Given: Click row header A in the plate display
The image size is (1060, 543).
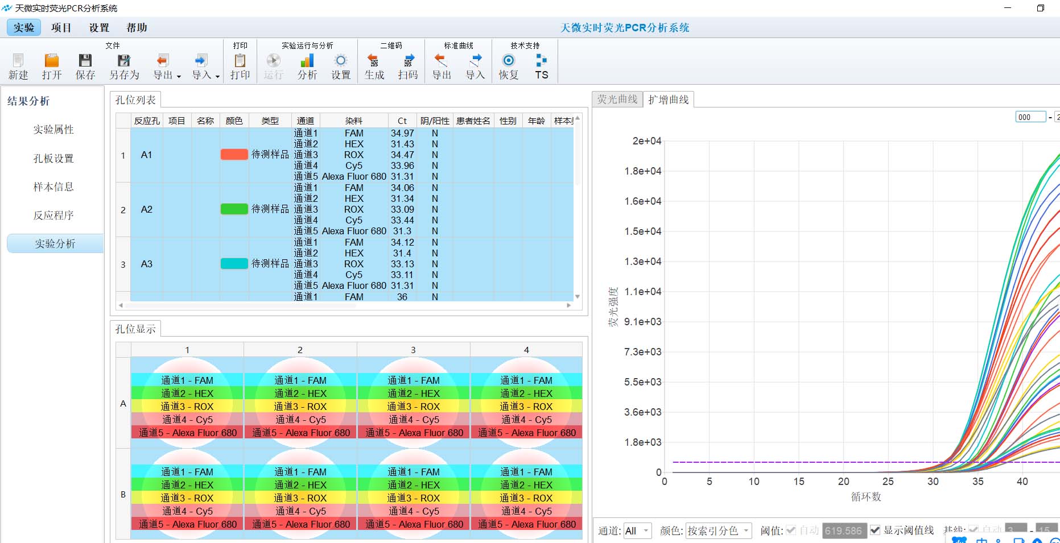Looking at the screenshot, I should [x=123, y=403].
